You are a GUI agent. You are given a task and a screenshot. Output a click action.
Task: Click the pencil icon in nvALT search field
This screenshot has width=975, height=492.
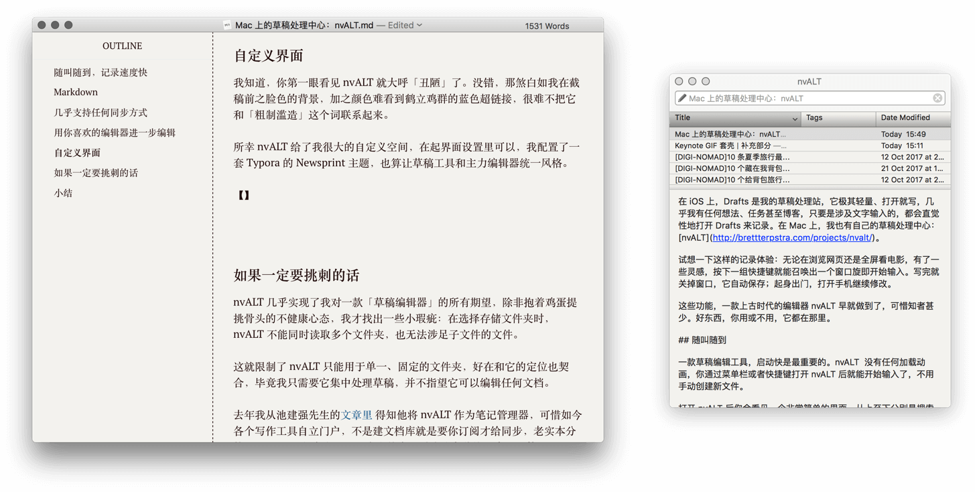click(682, 99)
